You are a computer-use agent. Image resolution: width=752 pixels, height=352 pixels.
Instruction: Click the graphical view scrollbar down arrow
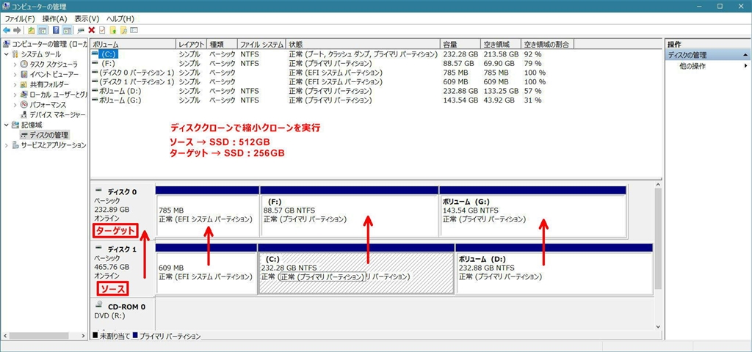coord(658,326)
